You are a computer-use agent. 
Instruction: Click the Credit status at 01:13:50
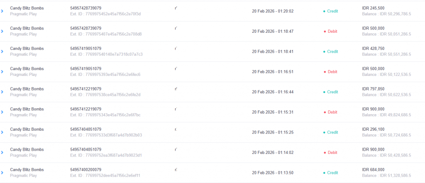click(332, 173)
